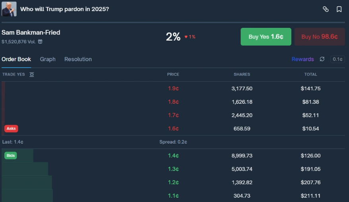Click the 1.9¢ ask price
Image resolution: width=349 pixels, height=202 pixels.
[x=173, y=88]
